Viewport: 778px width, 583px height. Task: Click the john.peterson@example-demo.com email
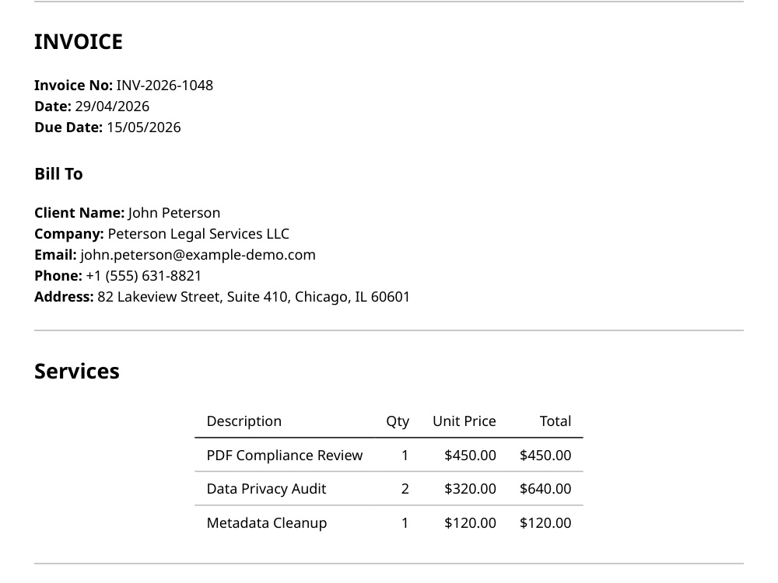tap(198, 255)
